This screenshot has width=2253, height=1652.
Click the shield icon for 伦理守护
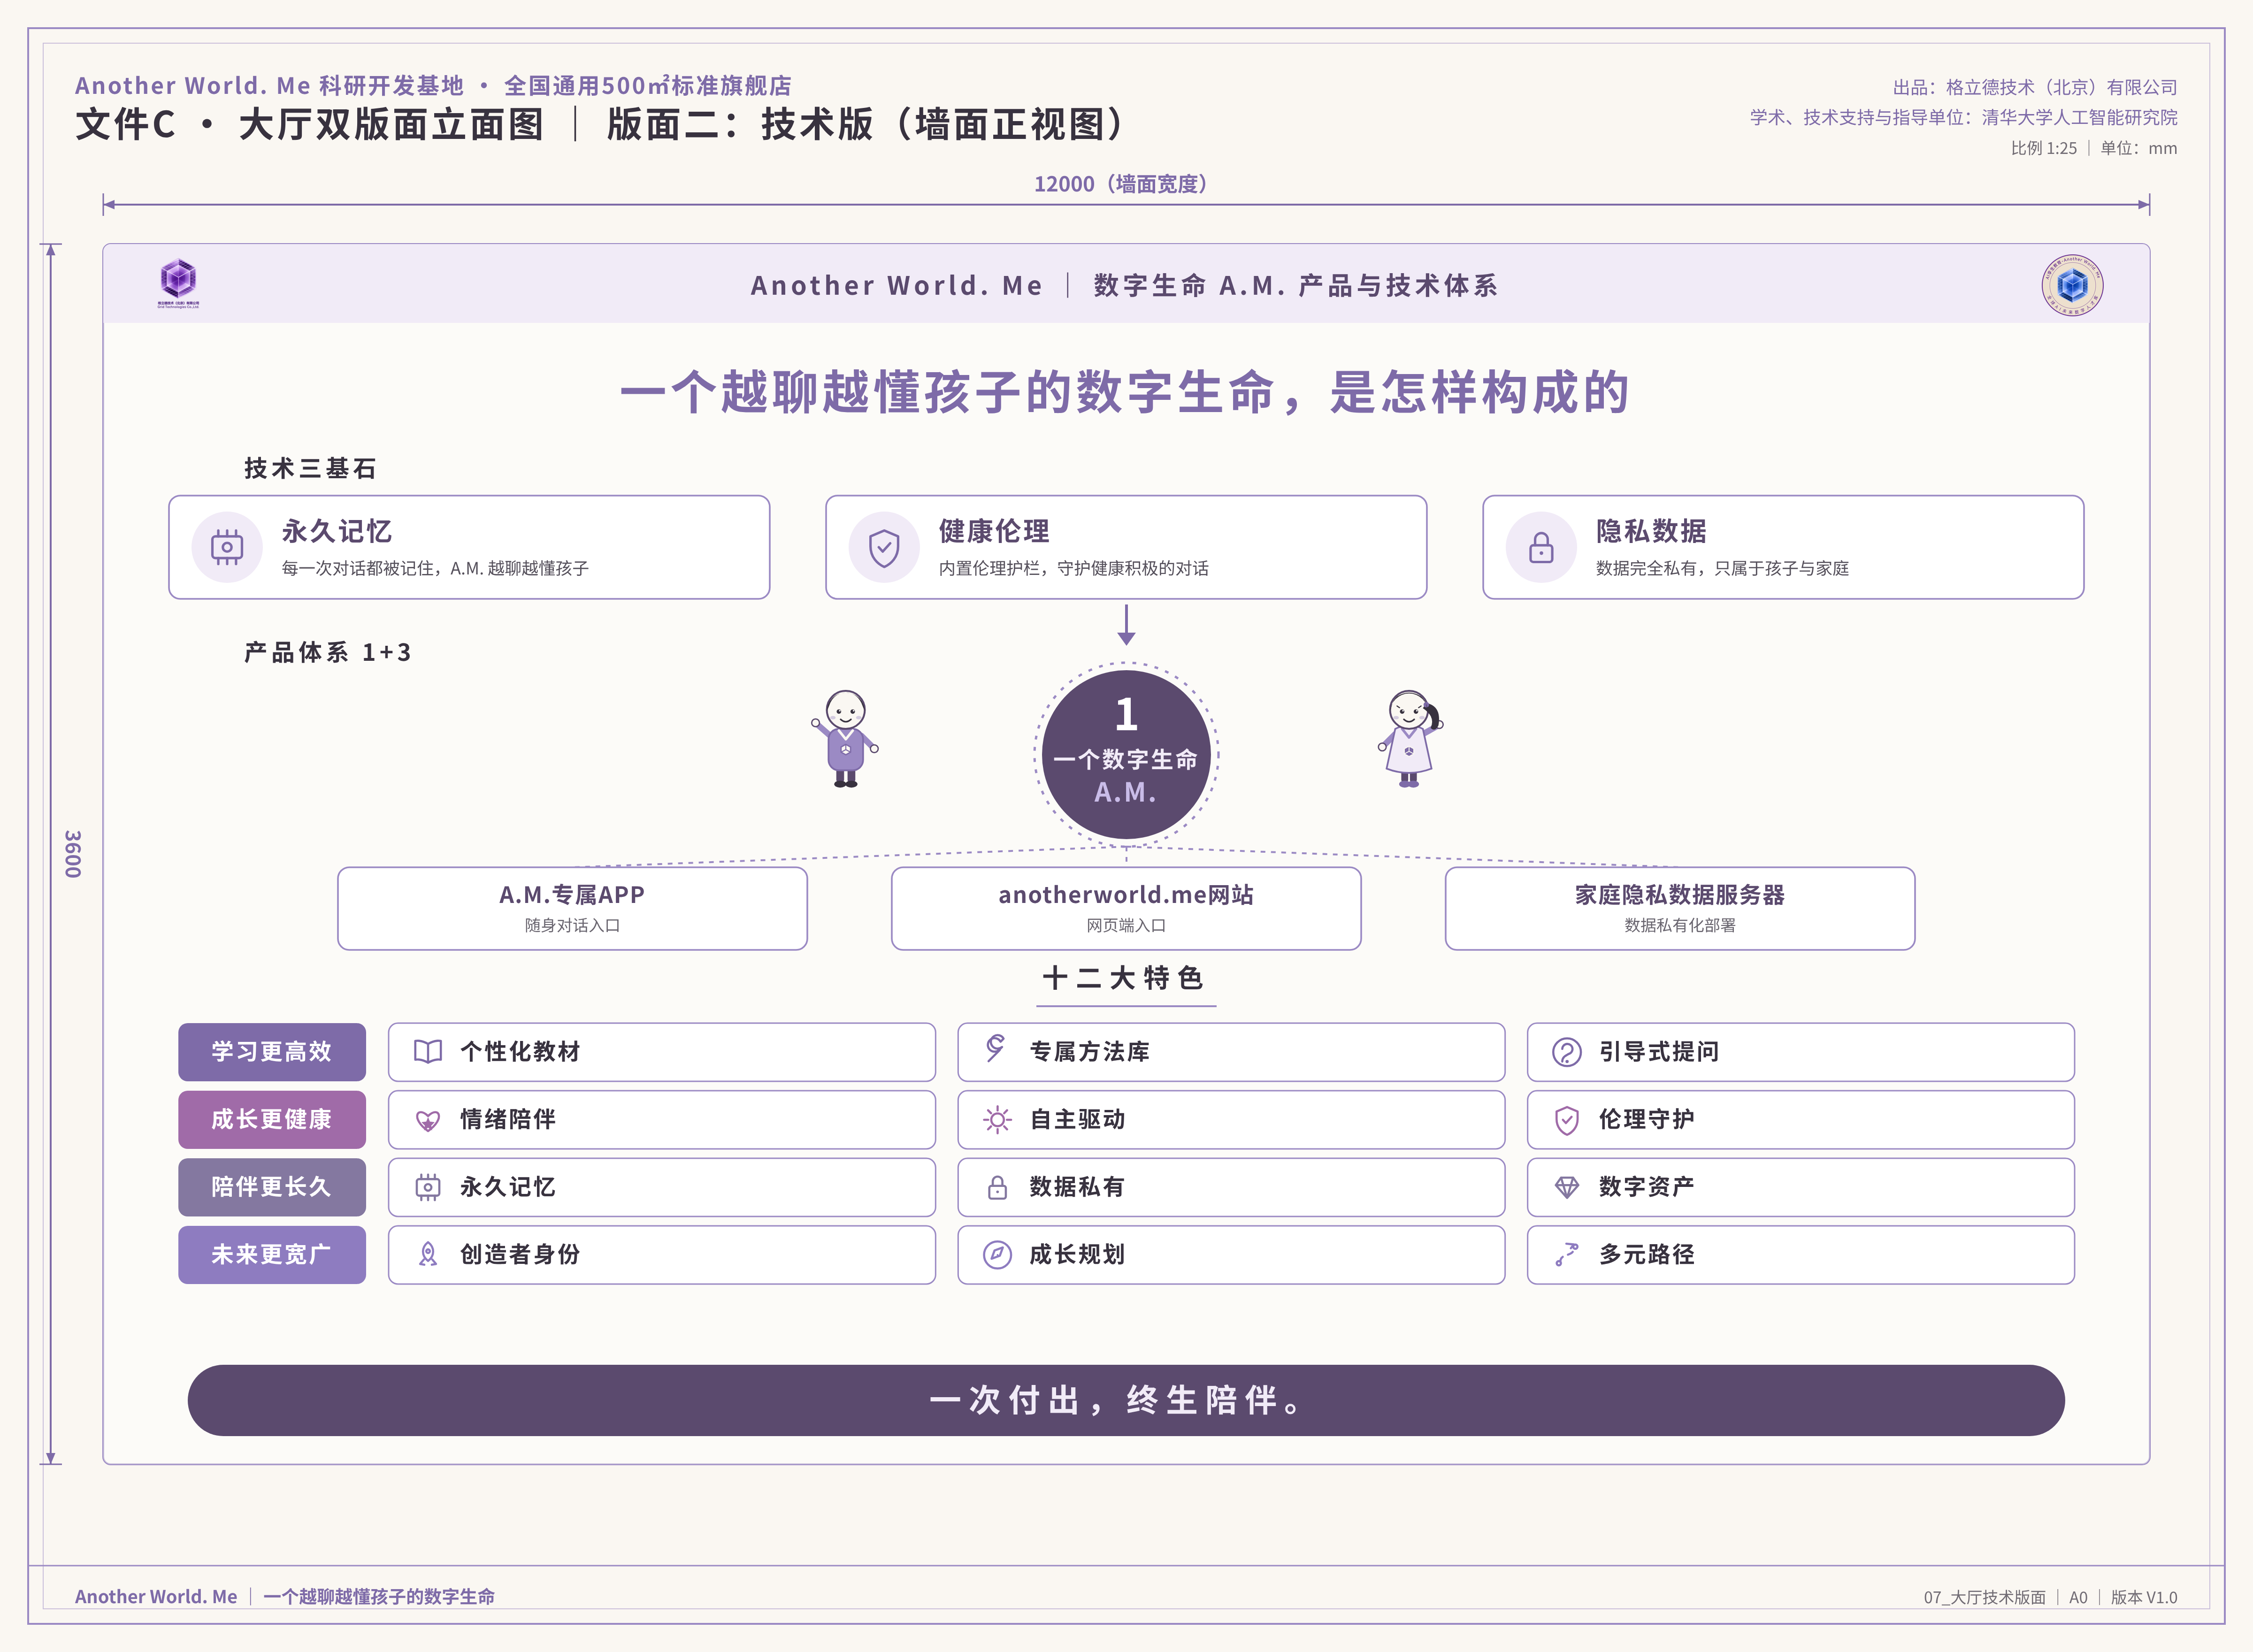[1567, 1120]
